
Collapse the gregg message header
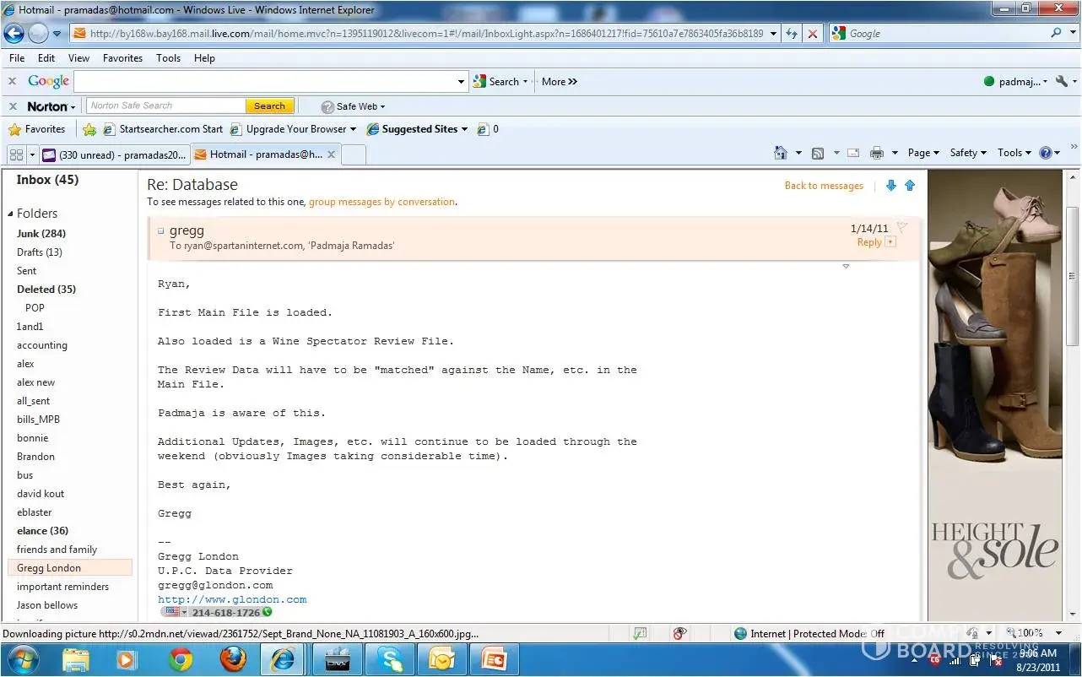pyautogui.click(x=161, y=230)
